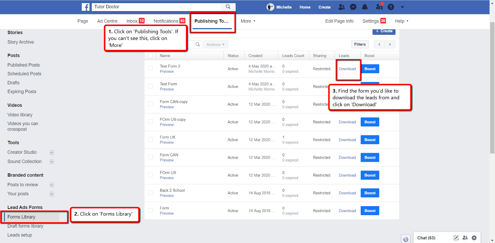
Task: Click the page vertical scrollbar
Action: tap(492, 88)
